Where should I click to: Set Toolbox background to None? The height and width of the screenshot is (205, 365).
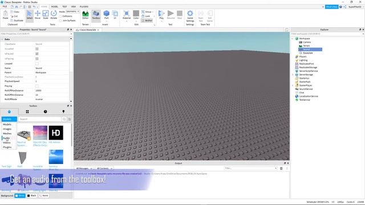(x=43, y=196)
